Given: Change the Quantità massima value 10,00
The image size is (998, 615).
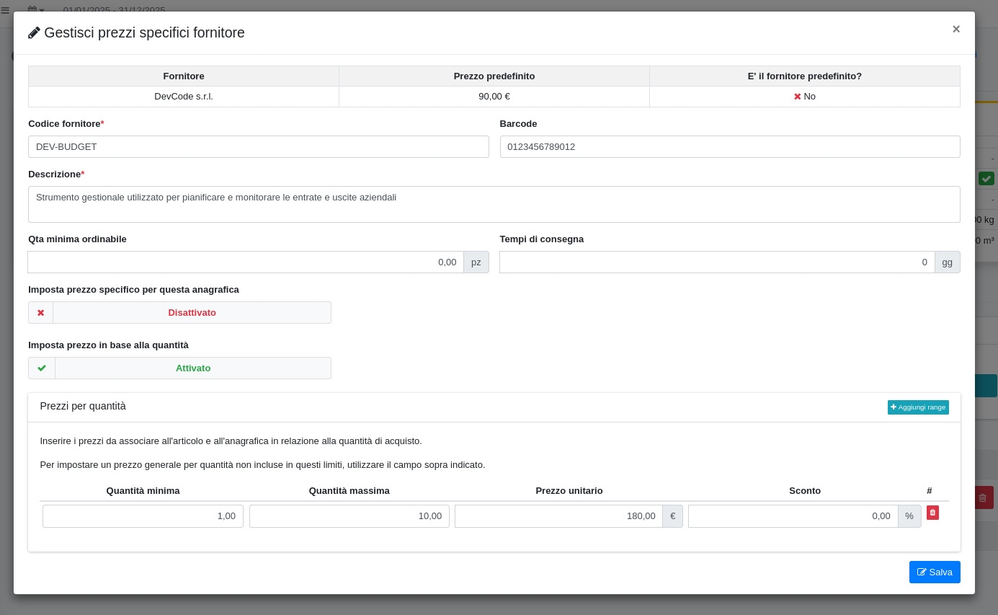Looking at the screenshot, I should click(x=349, y=516).
